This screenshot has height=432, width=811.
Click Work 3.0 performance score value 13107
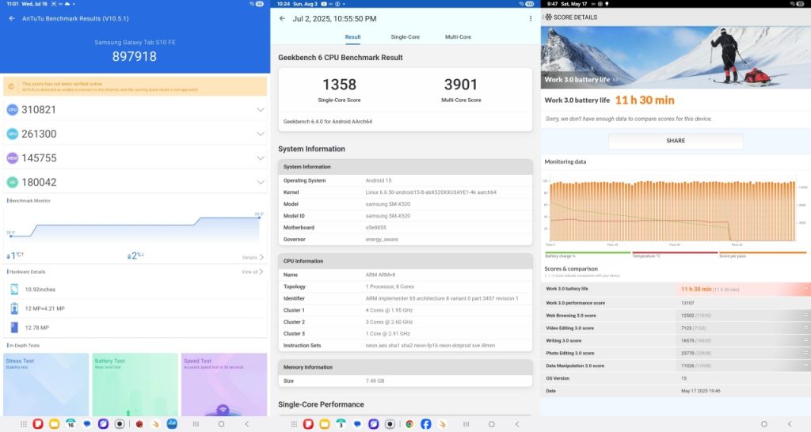pos(687,303)
